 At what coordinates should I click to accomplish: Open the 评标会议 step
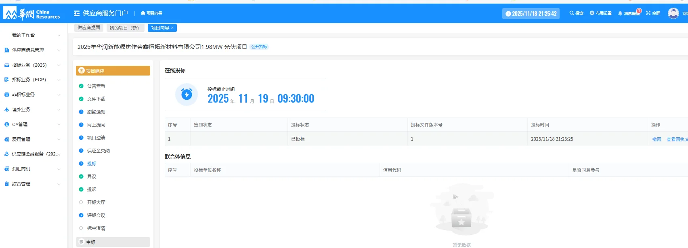[x=96, y=215]
